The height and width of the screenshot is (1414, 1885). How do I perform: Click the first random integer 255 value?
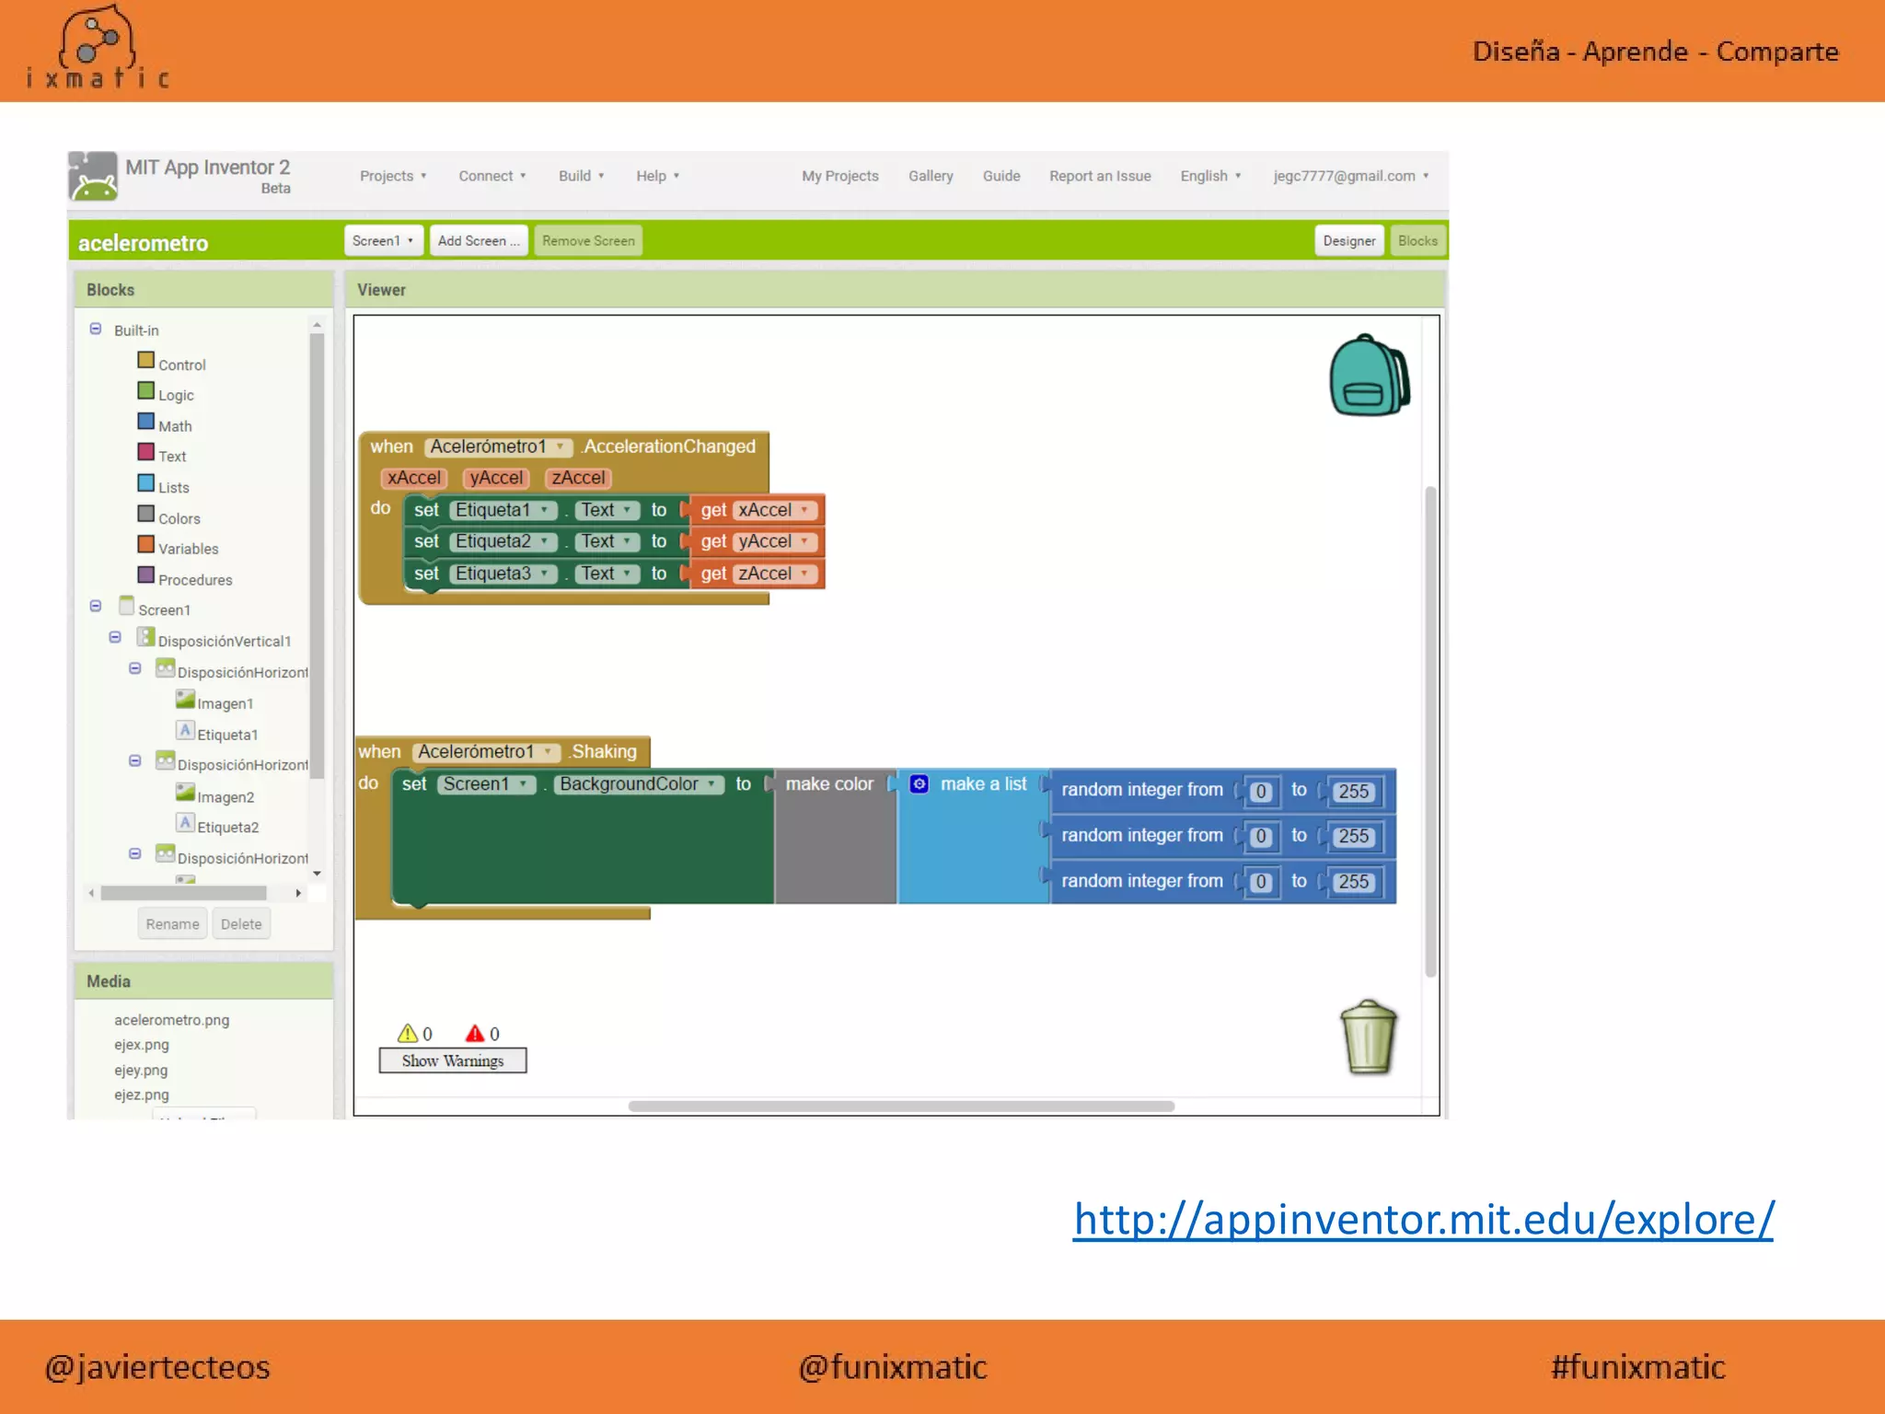click(1353, 791)
